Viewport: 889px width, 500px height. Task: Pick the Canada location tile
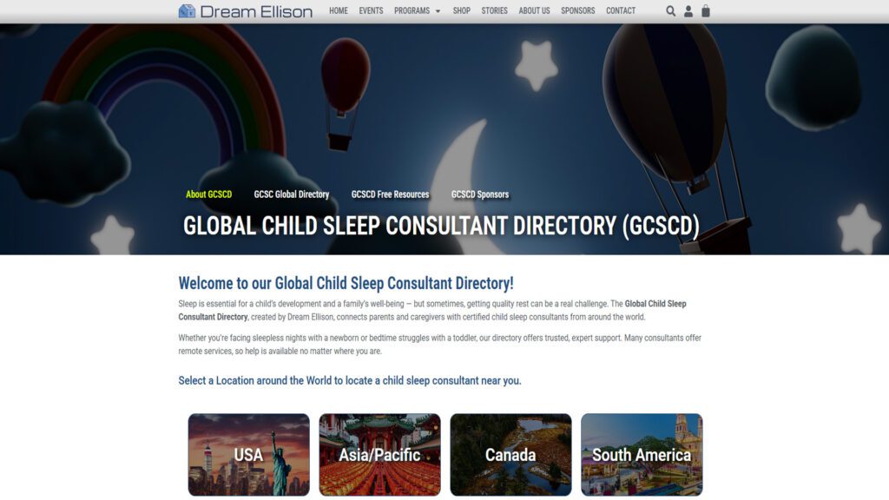(510, 454)
